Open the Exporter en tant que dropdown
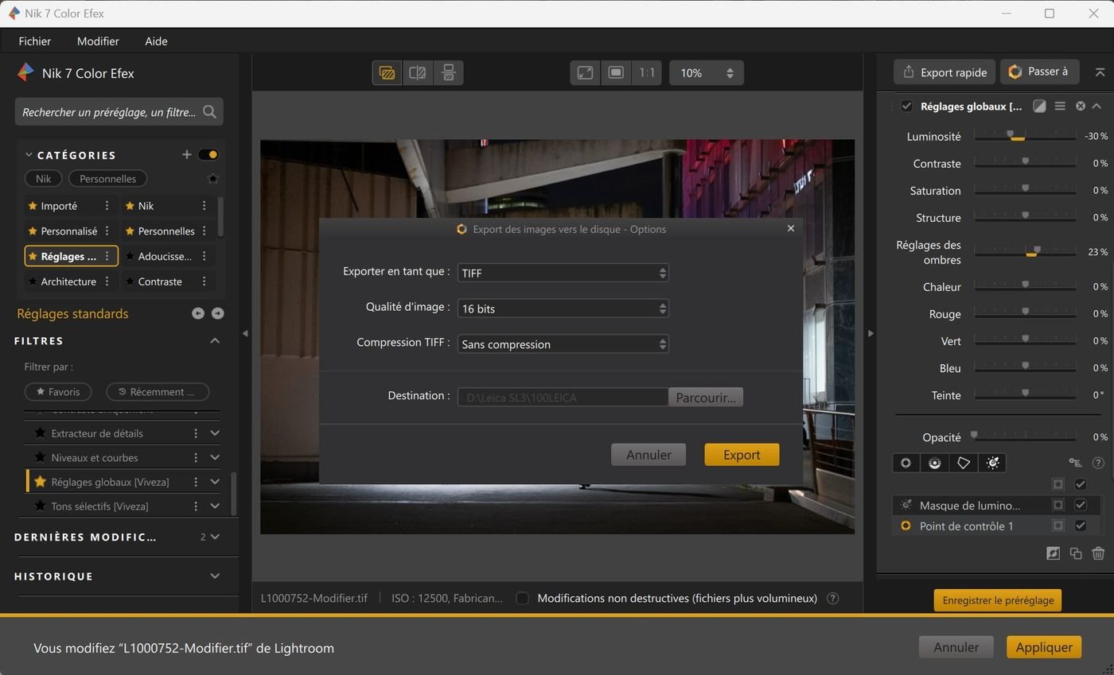This screenshot has width=1114, height=675. (x=563, y=273)
